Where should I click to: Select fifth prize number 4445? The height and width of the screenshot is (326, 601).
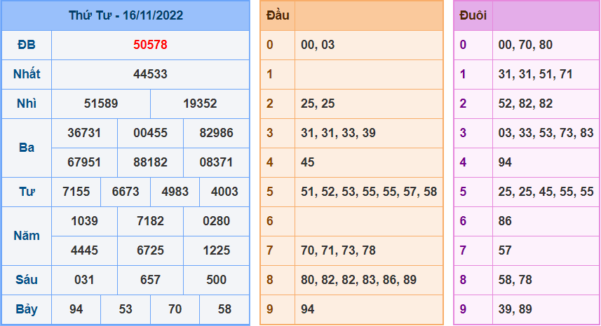pos(84,250)
